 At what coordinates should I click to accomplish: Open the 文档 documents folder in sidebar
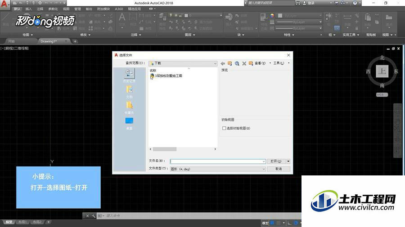click(x=129, y=92)
